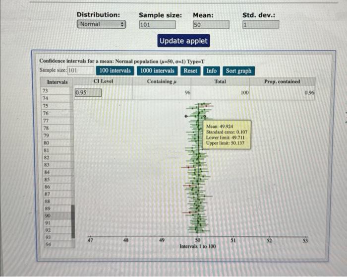Select interval 75 in the list
This screenshot has width=347, height=277.
pos(57,106)
